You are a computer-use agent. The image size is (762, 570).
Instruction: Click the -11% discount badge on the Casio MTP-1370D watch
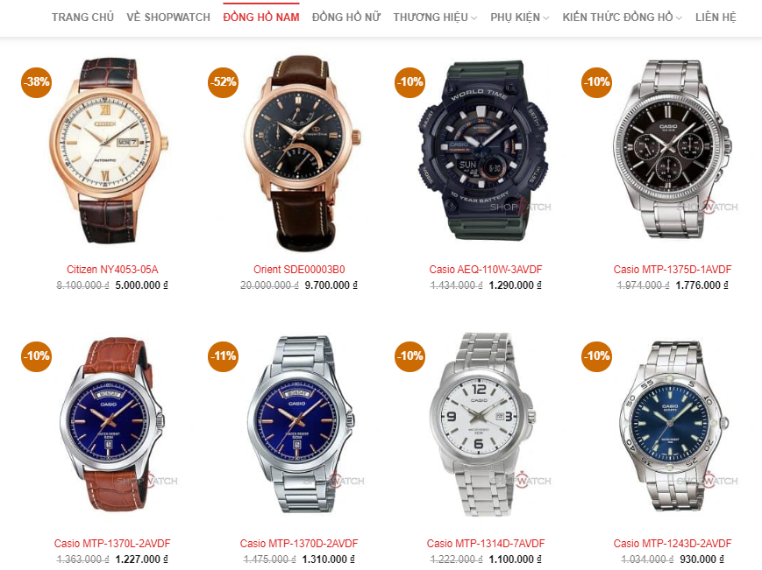click(223, 356)
